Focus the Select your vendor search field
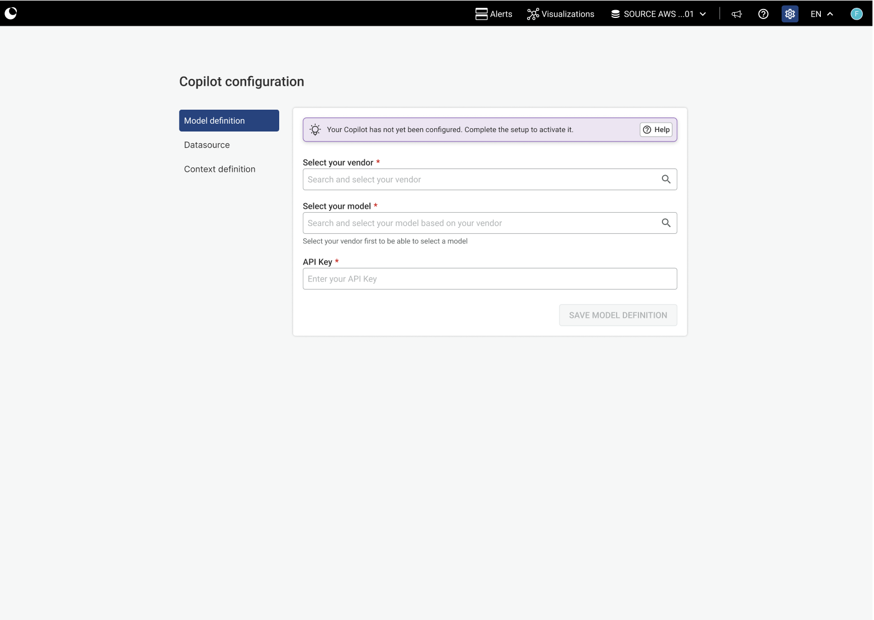 coord(490,179)
